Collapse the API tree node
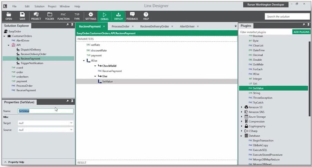The image size is (312, 167). 9,45
